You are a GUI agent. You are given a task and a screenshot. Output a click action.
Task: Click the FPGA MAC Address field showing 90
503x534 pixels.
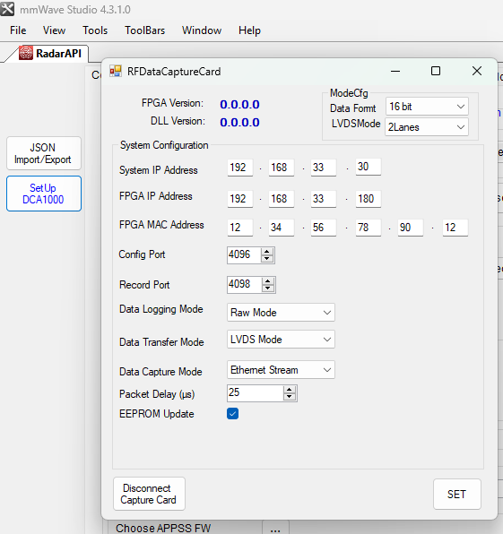[x=411, y=228]
